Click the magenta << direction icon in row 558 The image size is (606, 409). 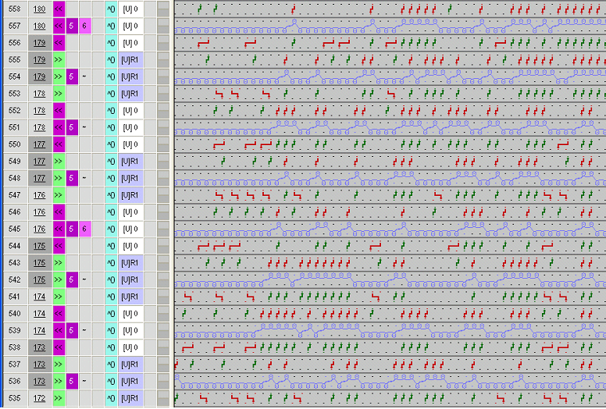pyautogui.click(x=59, y=9)
